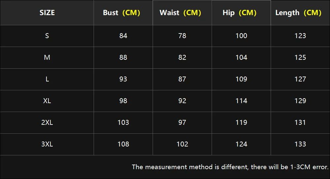Select the 2XL size row label
Image resolution: width=330 pixels, height=179 pixels.
47,123
